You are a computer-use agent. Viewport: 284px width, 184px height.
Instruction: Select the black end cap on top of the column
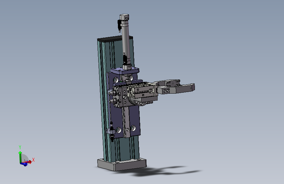coord(114,38)
